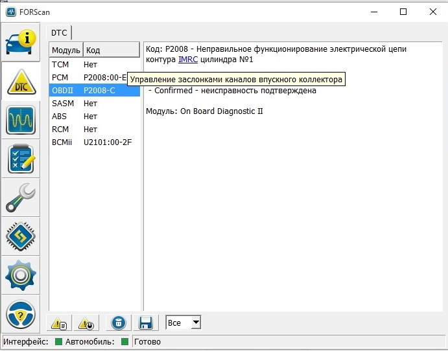Select the ABS module row
This screenshot has width=448, height=351.
click(95, 117)
